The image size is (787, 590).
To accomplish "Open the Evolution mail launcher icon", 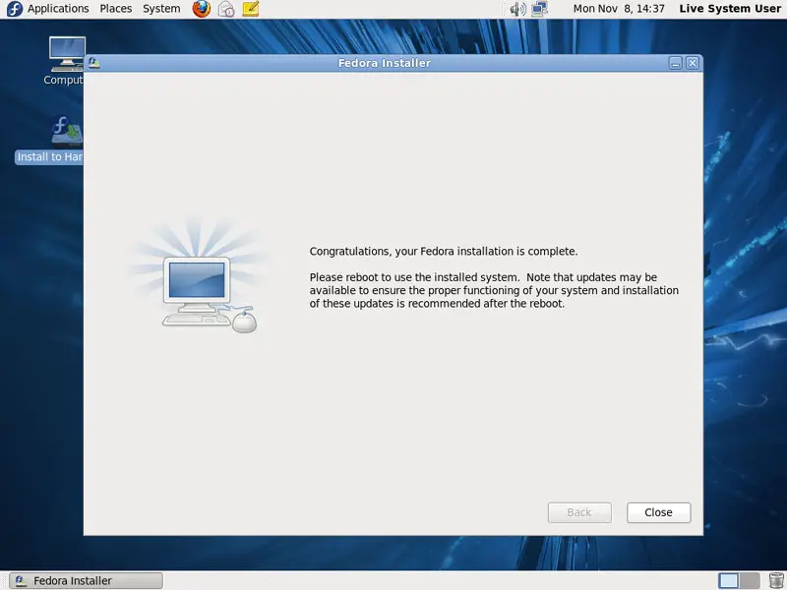I will click(226, 9).
